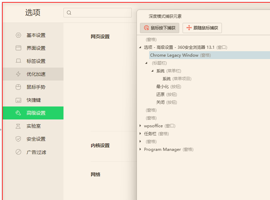Viewport: 270px width, 200px height.
Task: Click 网络 section heading
Action: point(96,174)
